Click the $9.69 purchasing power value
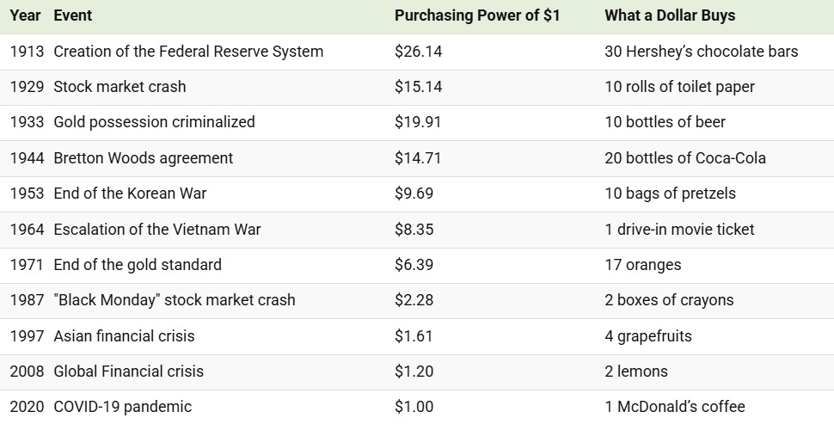 (x=414, y=194)
